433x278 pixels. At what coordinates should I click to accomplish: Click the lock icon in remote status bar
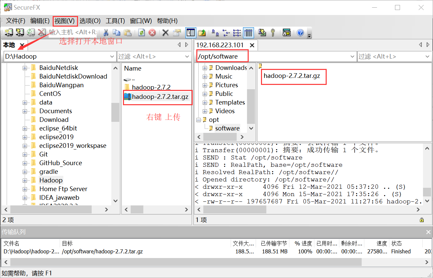click(x=422, y=220)
